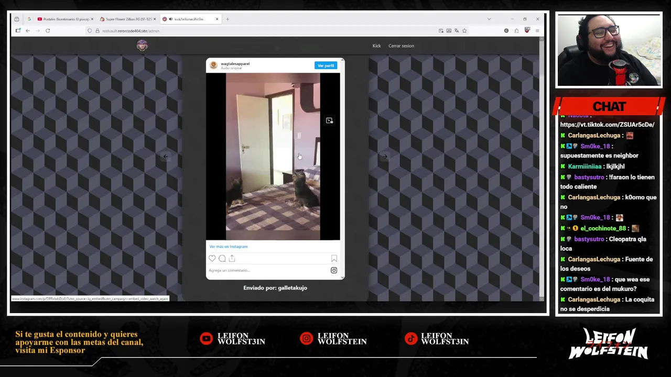
Task: Click the embed's scroll-down arrow
Action: pyautogui.click(x=342, y=277)
